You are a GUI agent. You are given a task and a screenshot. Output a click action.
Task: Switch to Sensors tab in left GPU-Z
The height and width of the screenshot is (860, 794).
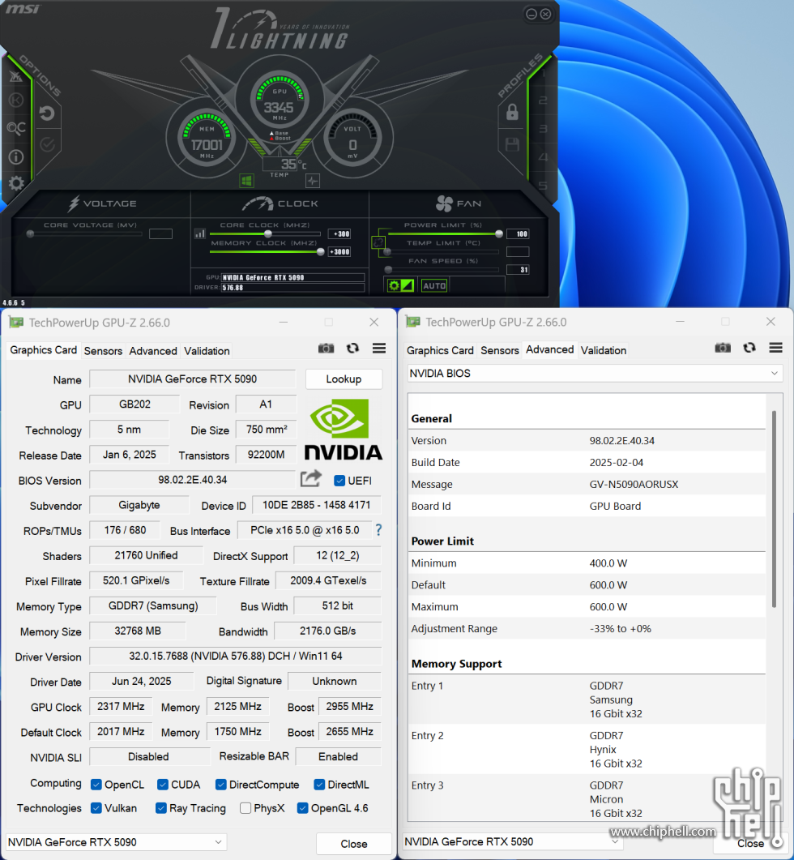click(103, 351)
